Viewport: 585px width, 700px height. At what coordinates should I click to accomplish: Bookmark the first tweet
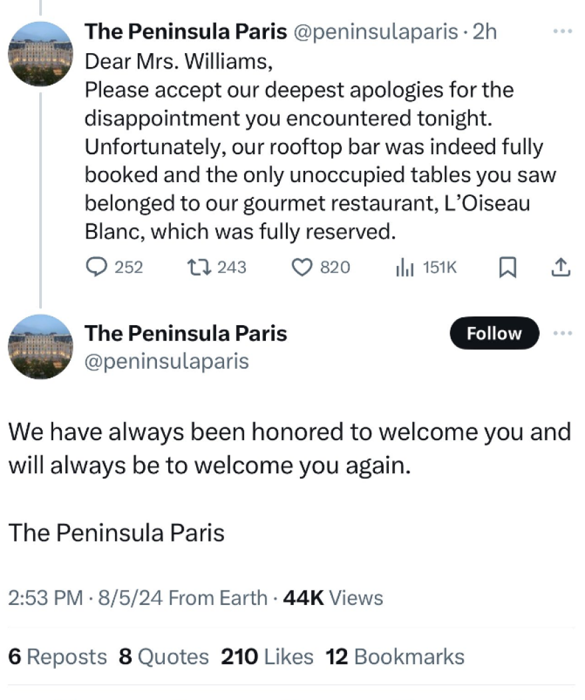click(x=508, y=267)
